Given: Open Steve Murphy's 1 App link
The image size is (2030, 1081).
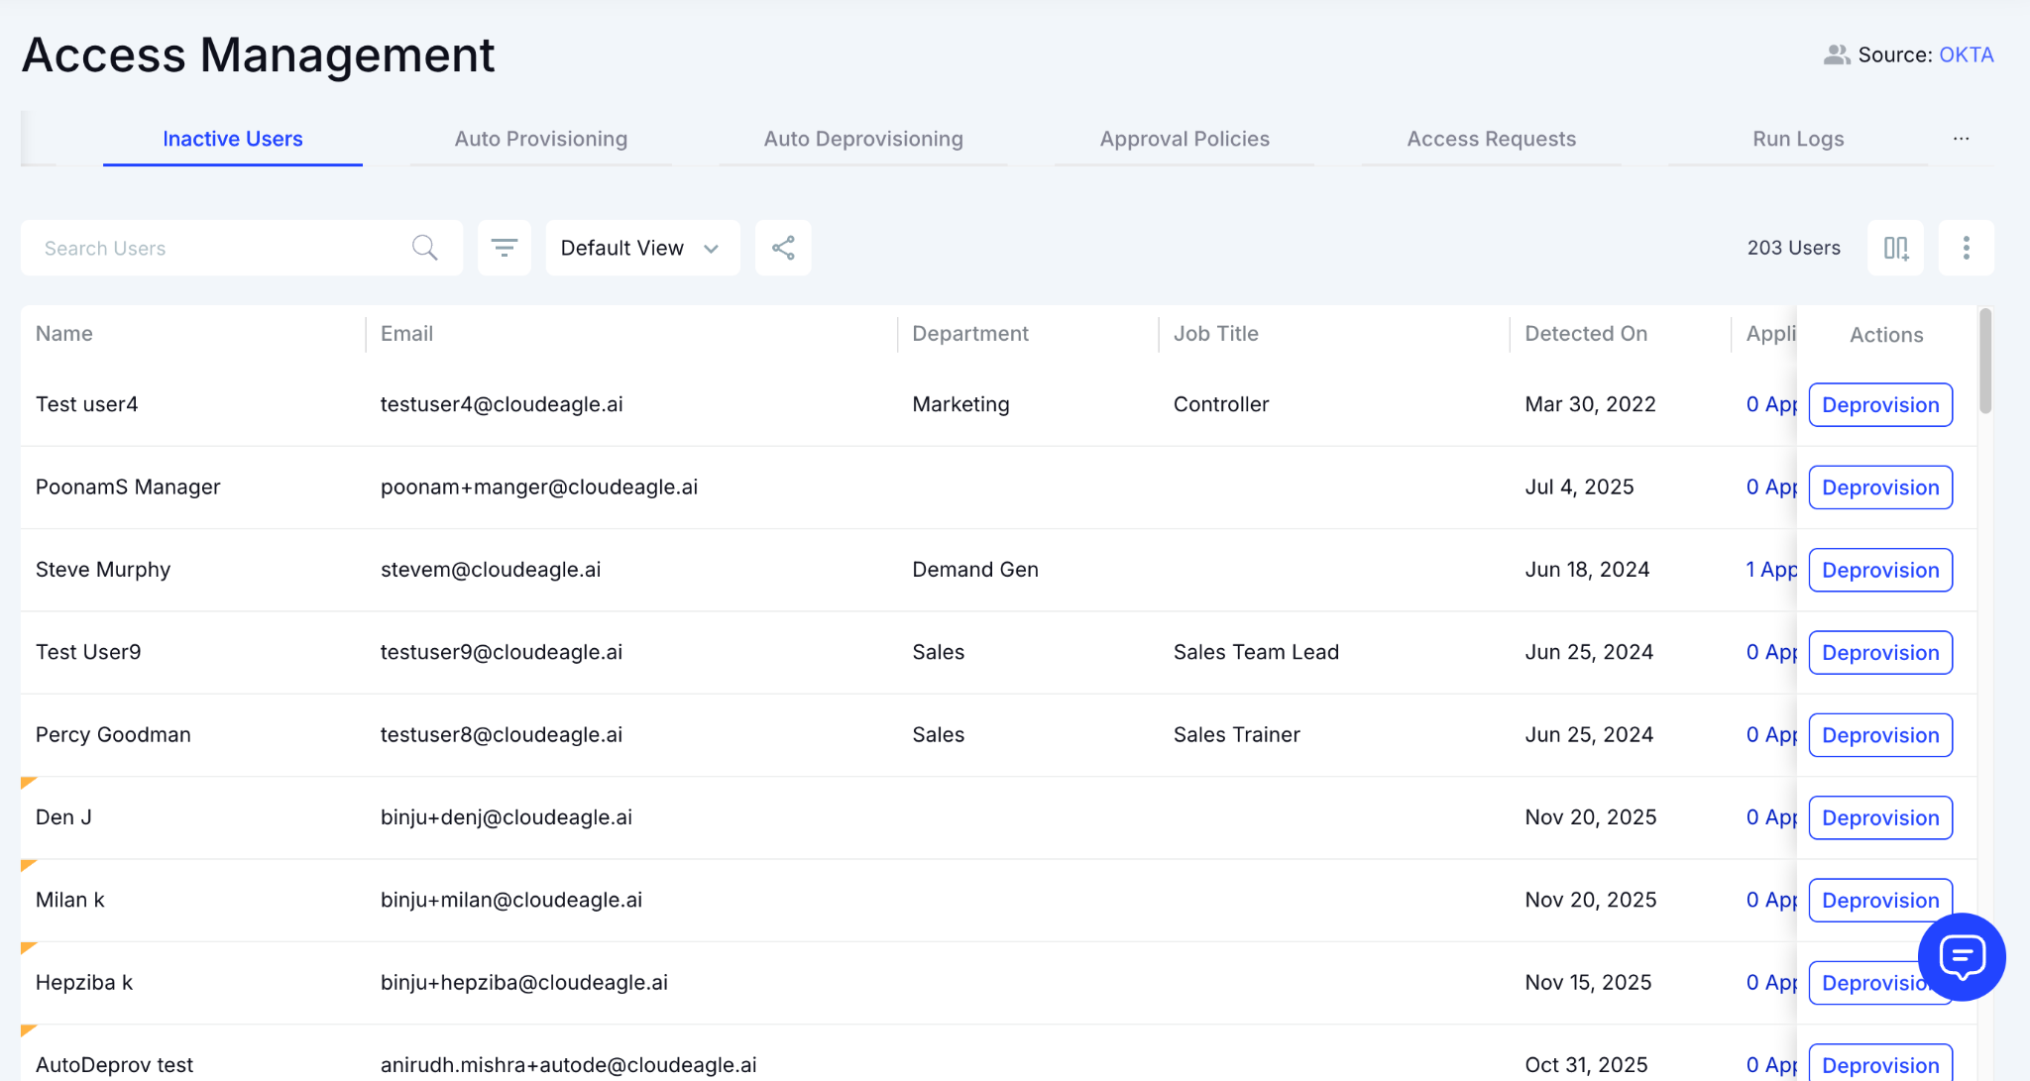Looking at the screenshot, I should [x=1770, y=570].
